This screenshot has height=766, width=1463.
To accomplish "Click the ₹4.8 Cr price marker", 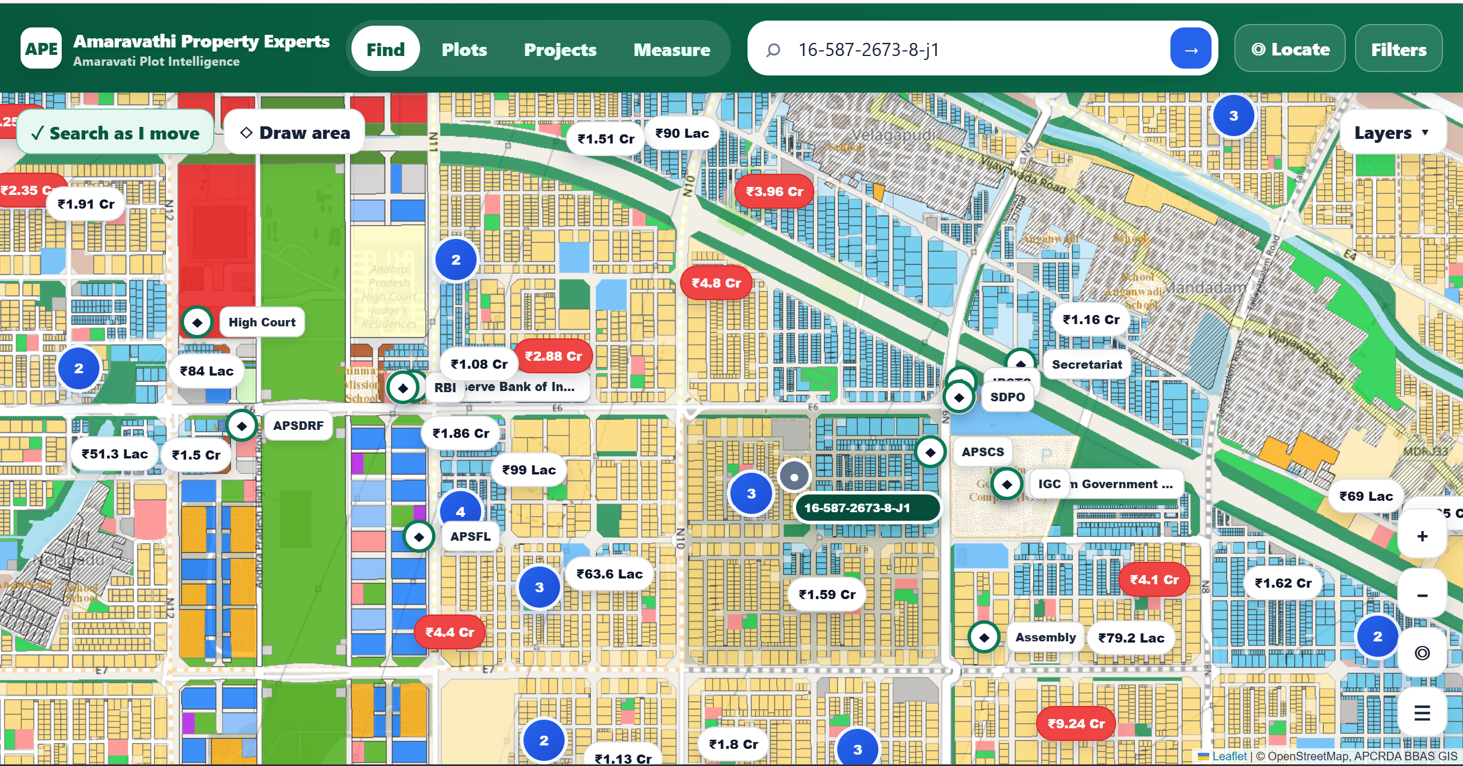I will coord(716,283).
